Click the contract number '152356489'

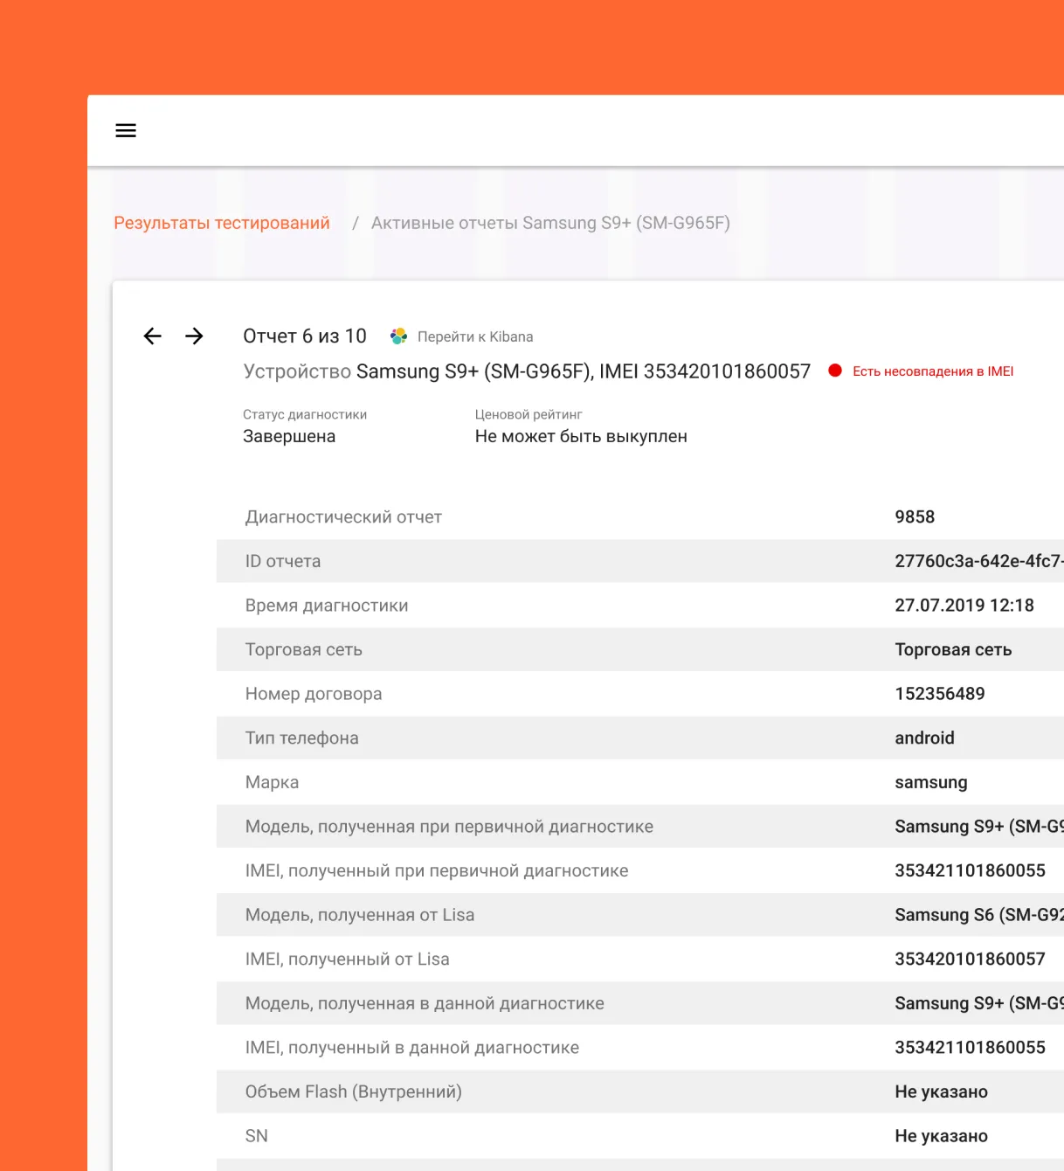940,694
